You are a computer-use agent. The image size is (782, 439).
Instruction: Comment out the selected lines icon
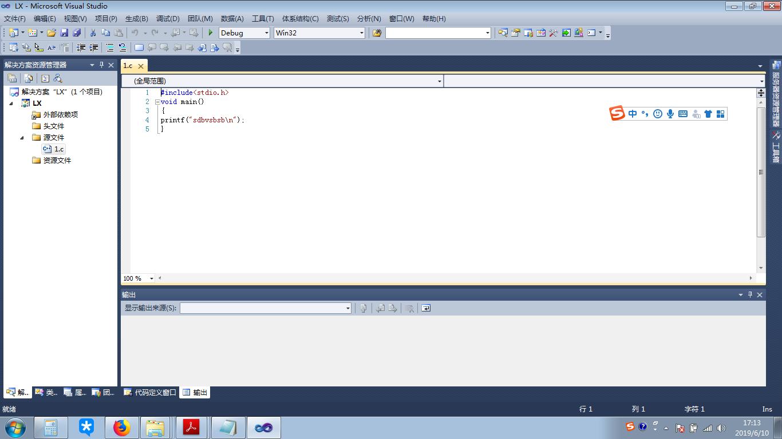[x=110, y=47]
